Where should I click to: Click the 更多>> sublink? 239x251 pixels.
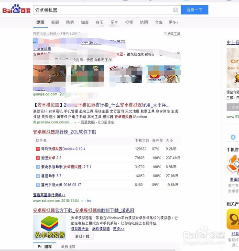tap(119, 229)
